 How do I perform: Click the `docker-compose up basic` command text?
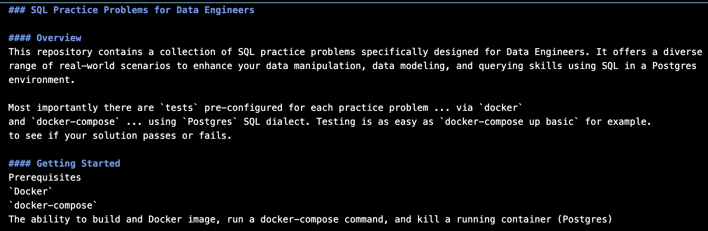click(x=509, y=122)
